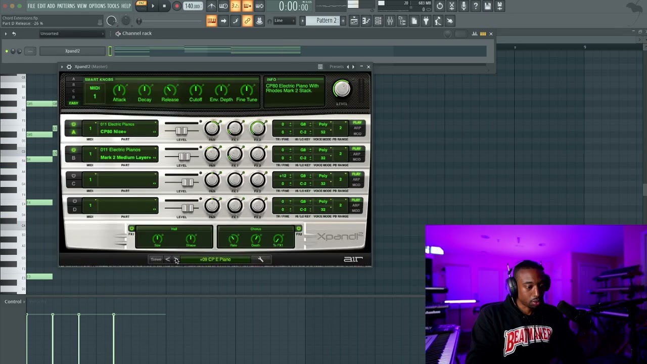Select the Xpand!2 channel button
Screen dimensions: 647x364
pyautogui.click(x=72, y=51)
